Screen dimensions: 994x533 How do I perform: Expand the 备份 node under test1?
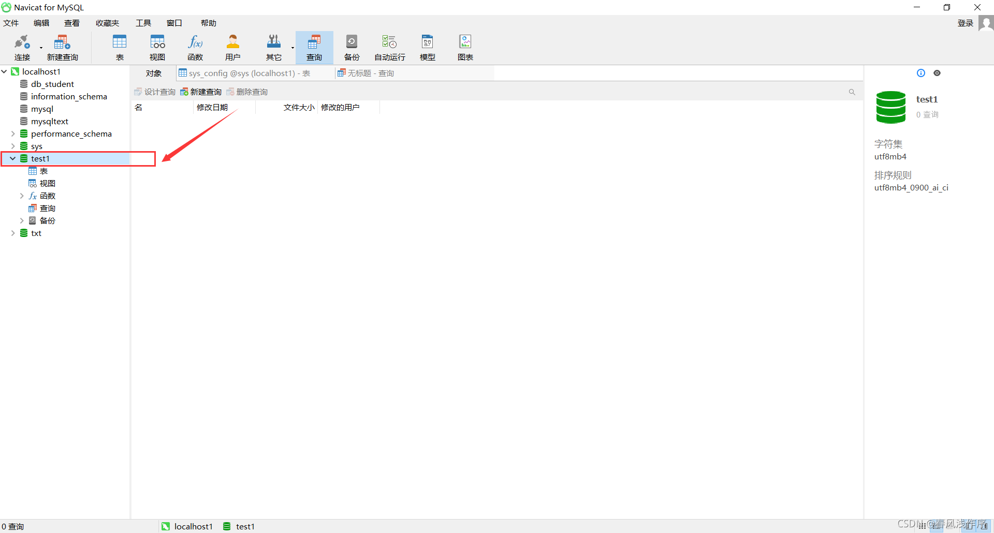click(22, 220)
